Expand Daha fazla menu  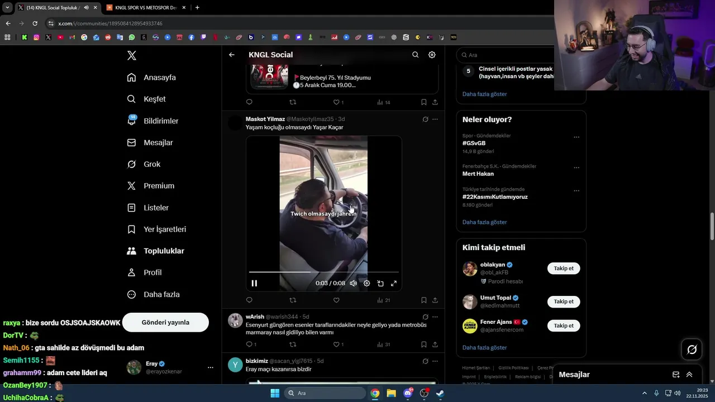[x=153, y=294]
